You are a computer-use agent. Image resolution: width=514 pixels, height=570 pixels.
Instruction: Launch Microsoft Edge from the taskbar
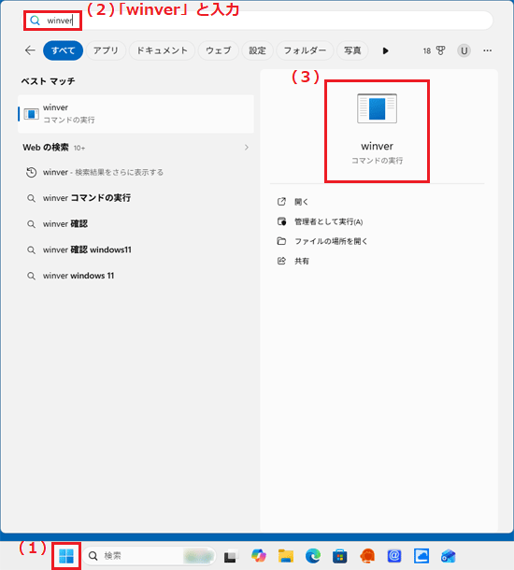pos(313,556)
